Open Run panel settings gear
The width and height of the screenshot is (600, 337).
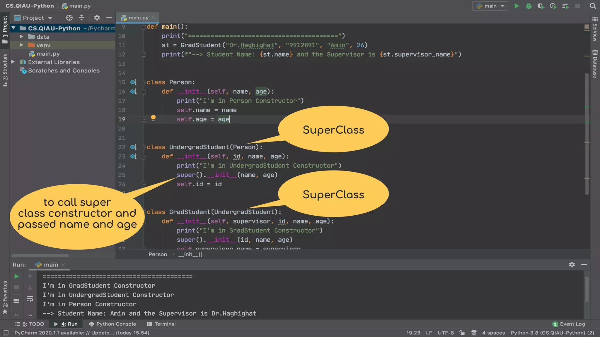click(x=572, y=264)
